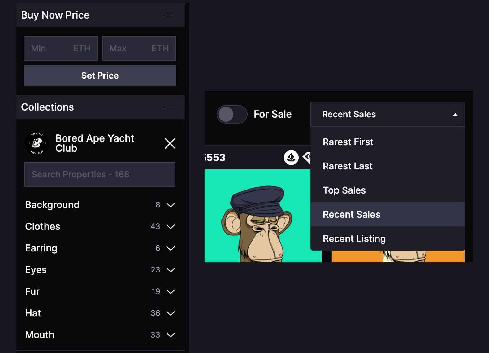
Task: Click the Set Price button
Action: click(100, 75)
